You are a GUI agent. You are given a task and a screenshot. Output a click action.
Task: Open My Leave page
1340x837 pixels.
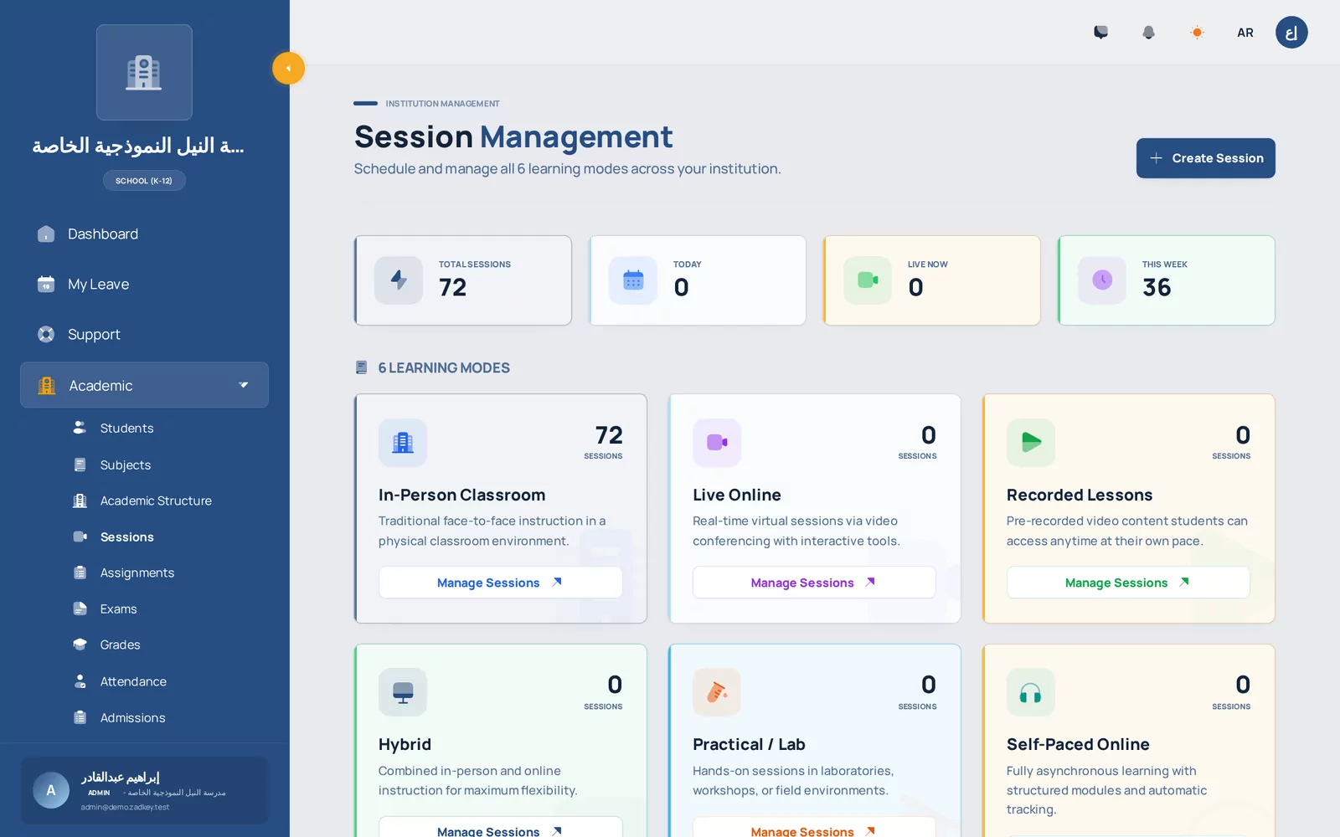pyautogui.click(x=144, y=285)
